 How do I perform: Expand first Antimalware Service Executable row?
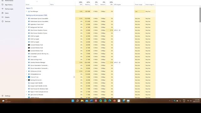click(26, 19)
